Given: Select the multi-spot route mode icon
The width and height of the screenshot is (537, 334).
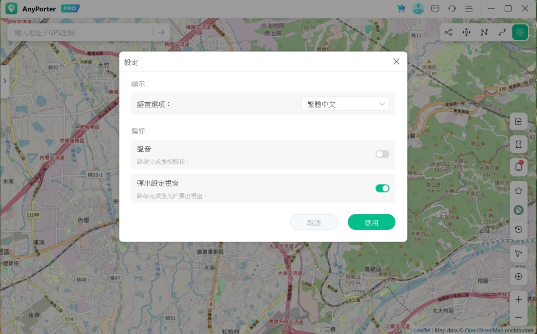Looking at the screenshot, I should tap(484, 32).
